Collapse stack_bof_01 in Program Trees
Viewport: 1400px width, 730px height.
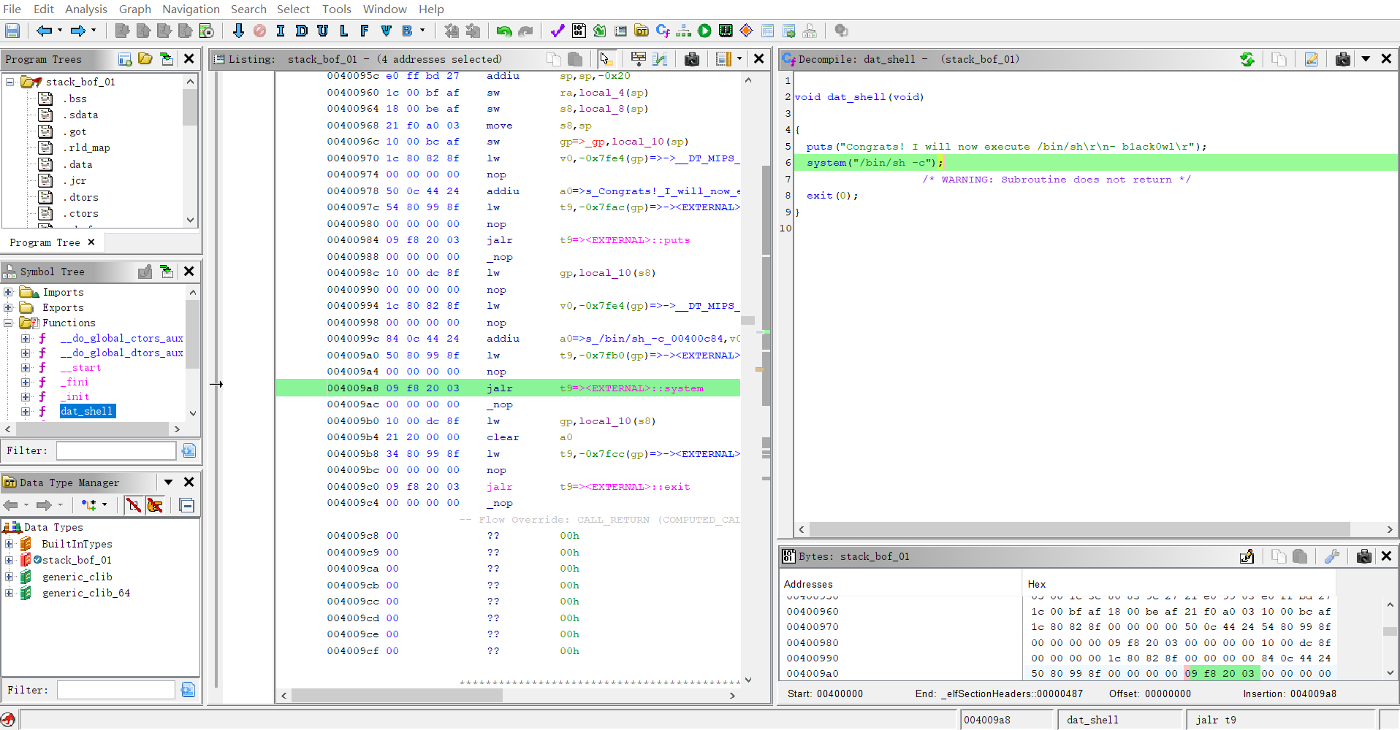pyautogui.click(x=10, y=82)
